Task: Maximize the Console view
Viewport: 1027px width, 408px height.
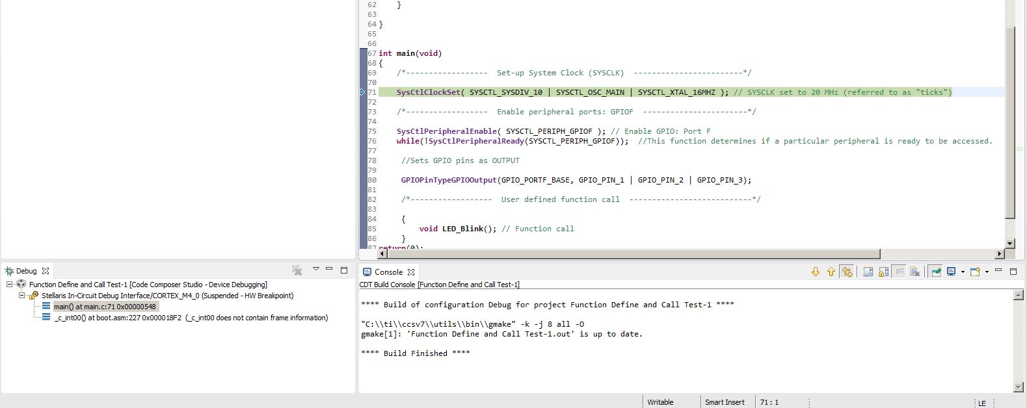Action: click(x=1013, y=271)
